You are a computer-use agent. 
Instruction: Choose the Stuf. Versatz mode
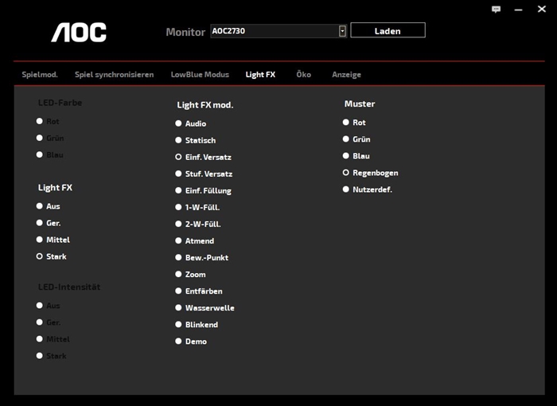[204, 174]
